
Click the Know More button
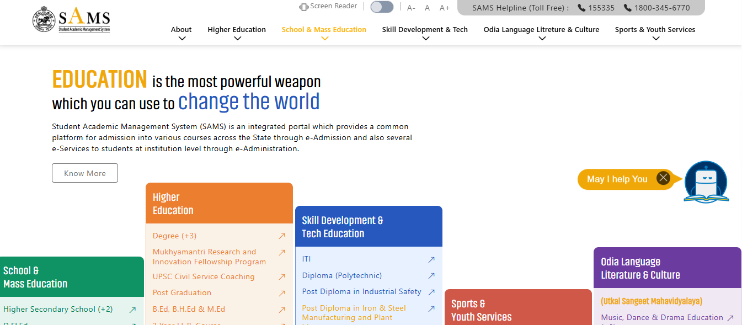(85, 173)
